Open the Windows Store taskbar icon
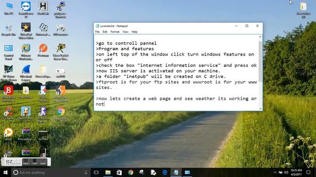 click(119, 173)
